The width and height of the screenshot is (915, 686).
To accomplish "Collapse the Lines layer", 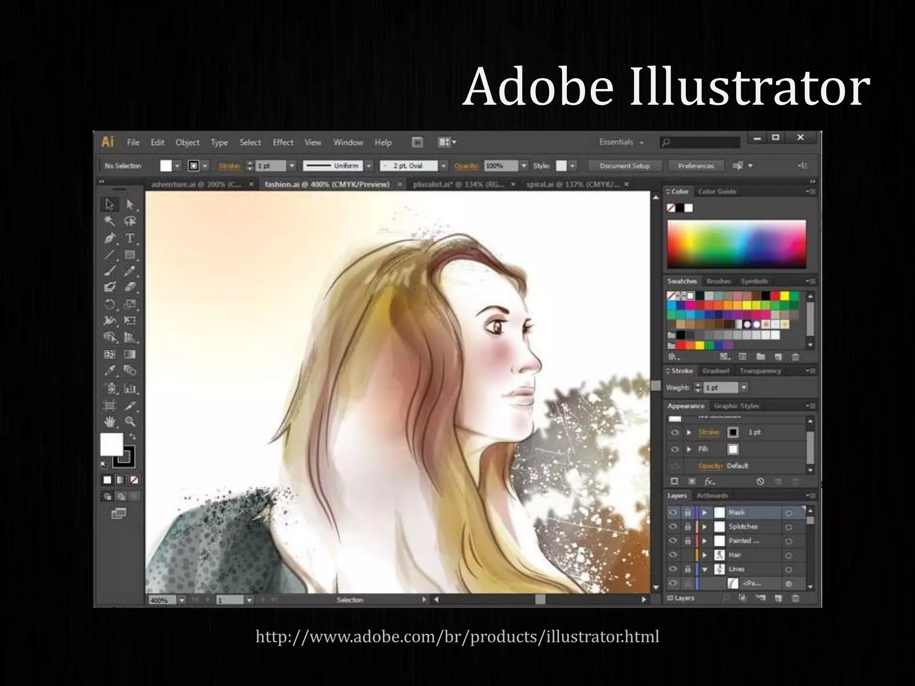I will 705,569.
